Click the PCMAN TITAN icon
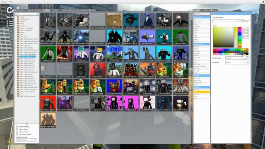The height and width of the screenshot is (149, 265). [114, 53]
